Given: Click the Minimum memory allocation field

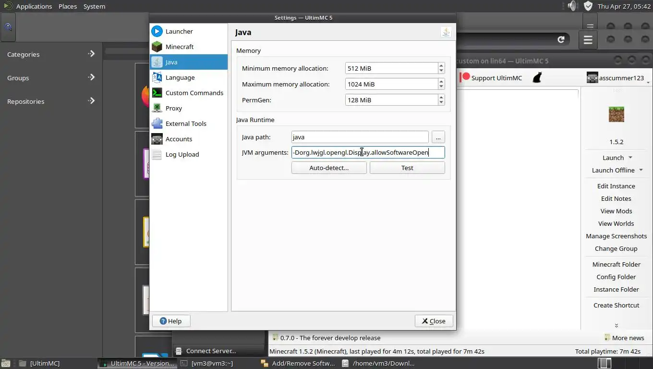Looking at the screenshot, I should point(391,68).
